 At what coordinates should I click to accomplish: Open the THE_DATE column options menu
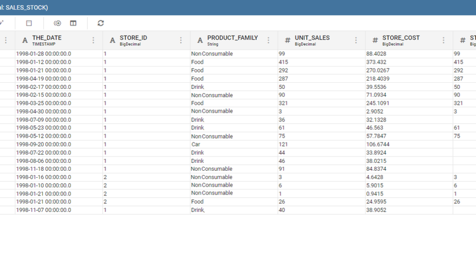click(x=93, y=41)
